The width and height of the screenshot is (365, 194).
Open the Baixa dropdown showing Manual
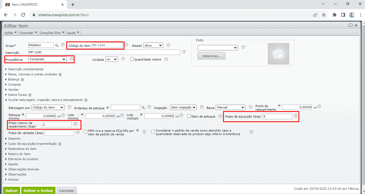click(x=231, y=107)
